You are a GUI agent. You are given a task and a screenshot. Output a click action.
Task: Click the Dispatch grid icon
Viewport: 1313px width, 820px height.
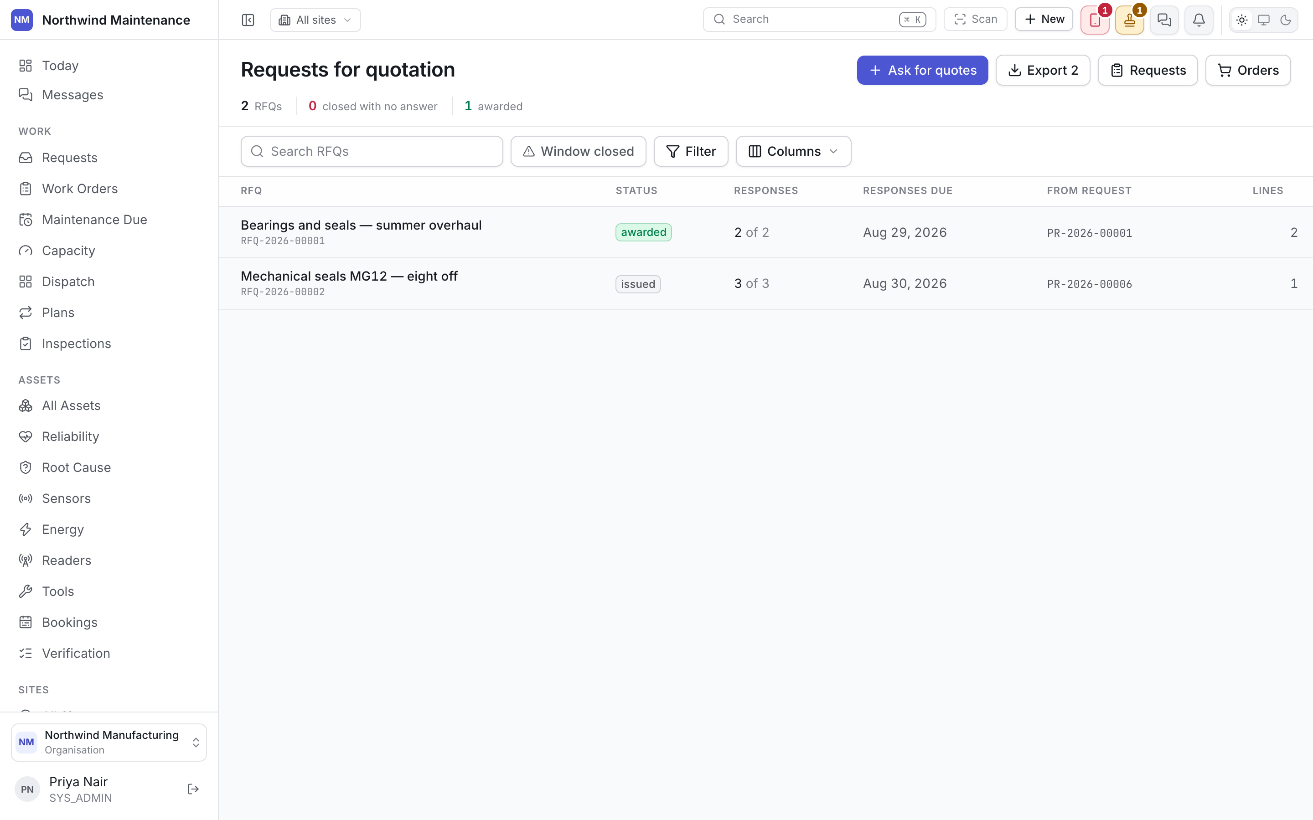pyautogui.click(x=26, y=282)
